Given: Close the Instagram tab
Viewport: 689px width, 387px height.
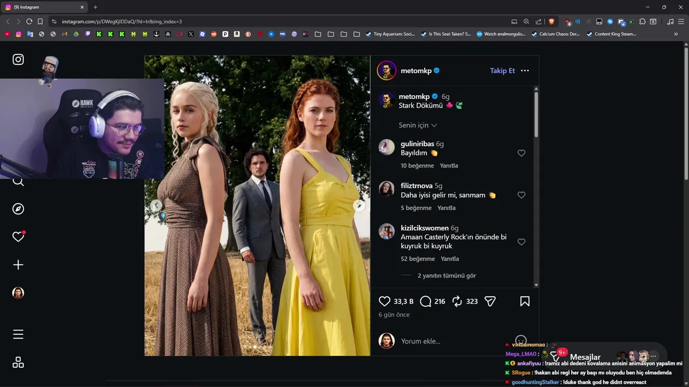Looking at the screenshot, I should (x=82, y=7).
